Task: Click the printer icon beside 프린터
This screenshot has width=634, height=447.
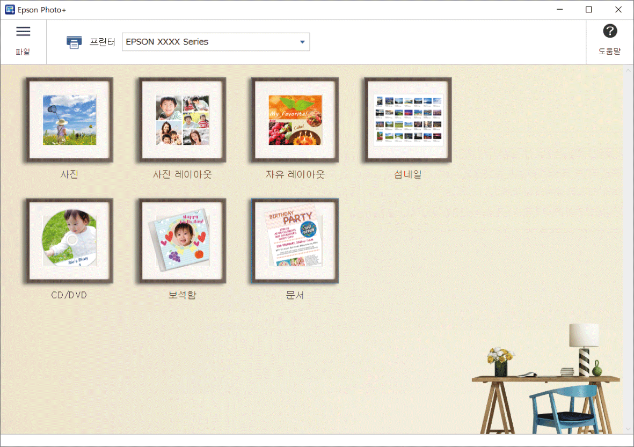Action: pyautogui.click(x=74, y=42)
